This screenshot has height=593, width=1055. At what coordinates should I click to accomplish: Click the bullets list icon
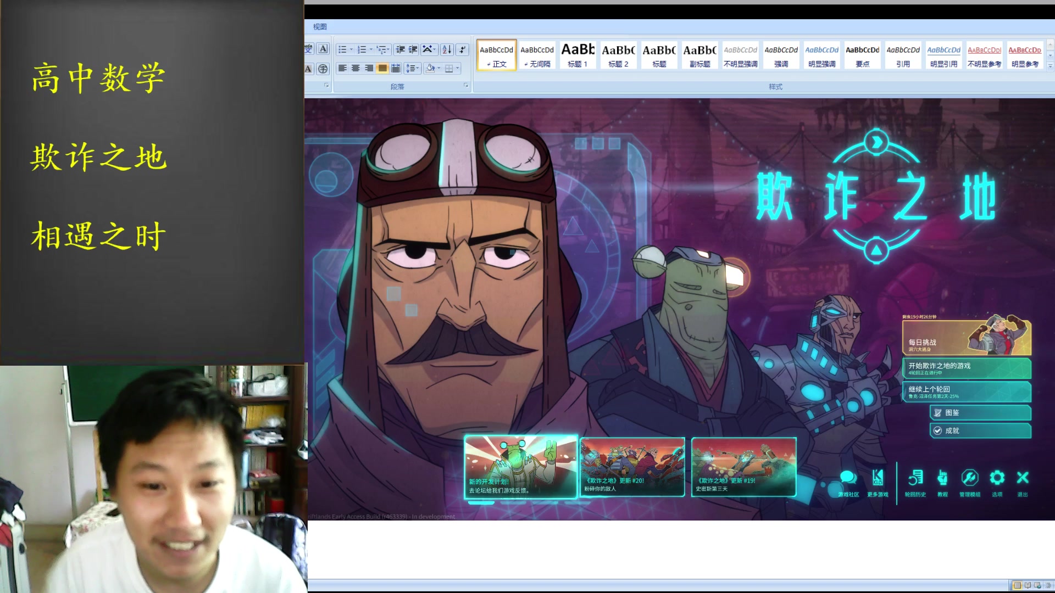click(x=342, y=49)
